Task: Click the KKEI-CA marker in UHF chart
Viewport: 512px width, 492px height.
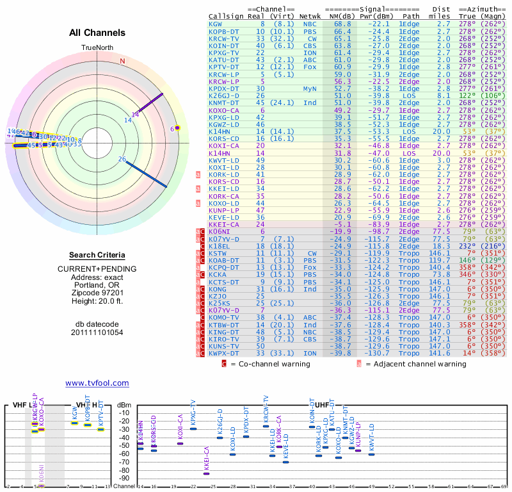Action: point(206,473)
